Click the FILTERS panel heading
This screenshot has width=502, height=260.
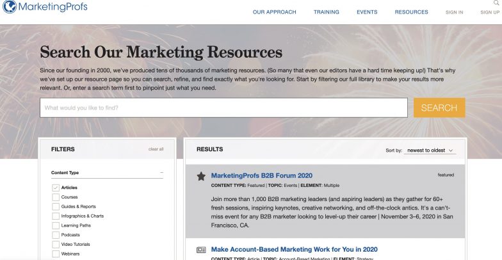point(63,149)
